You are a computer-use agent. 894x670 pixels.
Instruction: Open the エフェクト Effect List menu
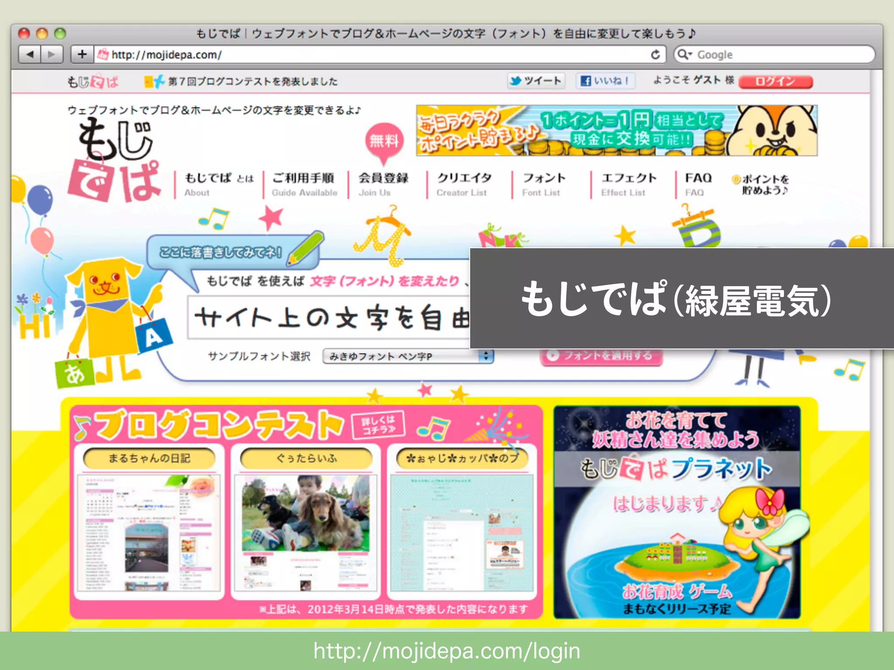629,185
